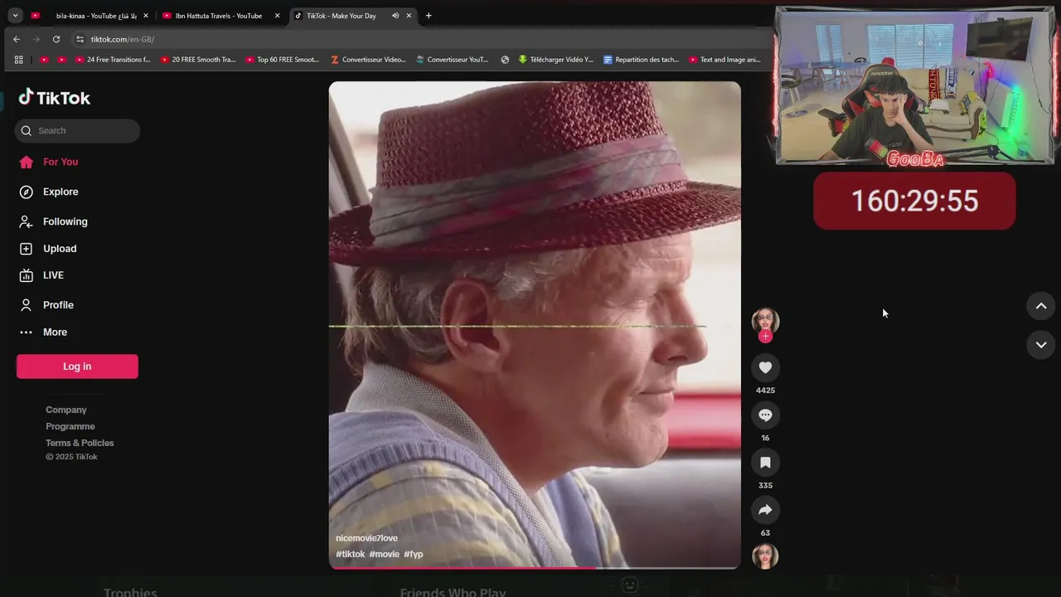
Task: Open a new browser tab
Action: click(429, 16)
